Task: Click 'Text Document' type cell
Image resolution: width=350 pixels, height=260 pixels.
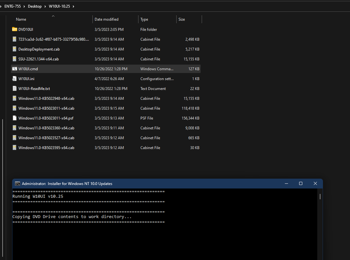Action: click(x=153, y=88)
